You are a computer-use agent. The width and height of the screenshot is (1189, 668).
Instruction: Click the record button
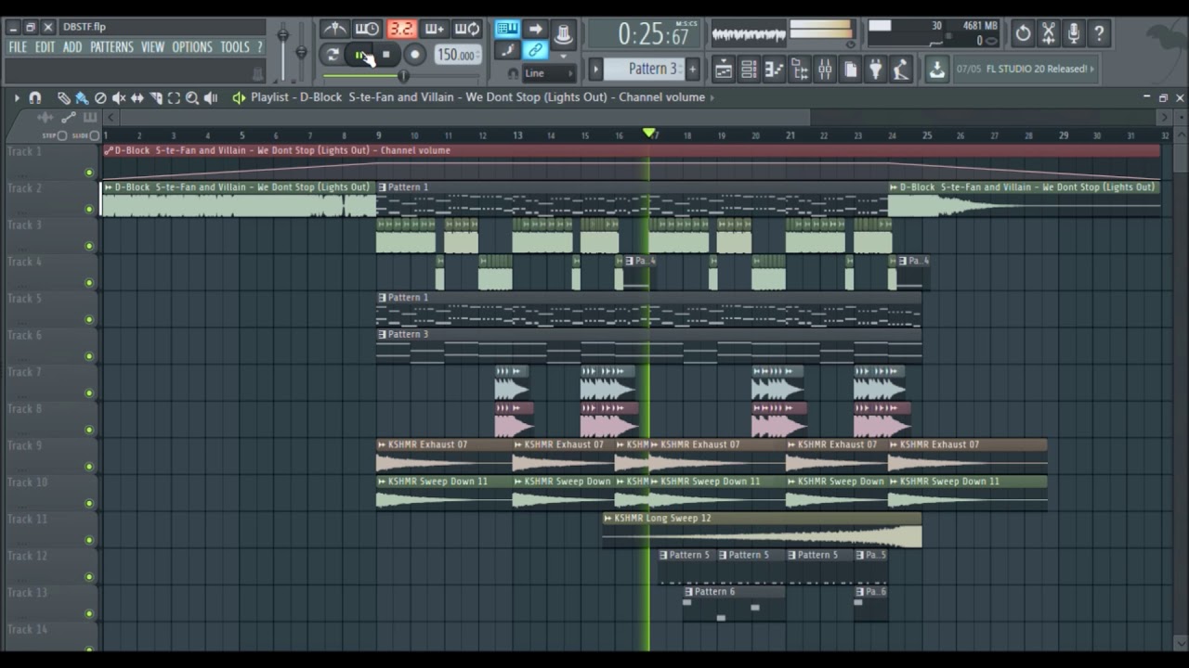414,55
